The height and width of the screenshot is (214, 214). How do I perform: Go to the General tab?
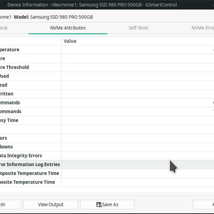coord(3,28)
